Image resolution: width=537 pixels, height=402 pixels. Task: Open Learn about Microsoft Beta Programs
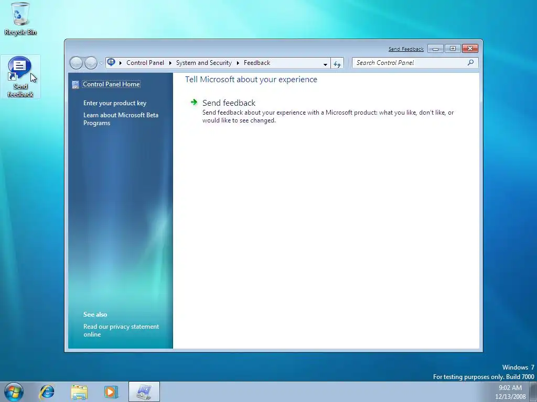(x=121, y=119)
